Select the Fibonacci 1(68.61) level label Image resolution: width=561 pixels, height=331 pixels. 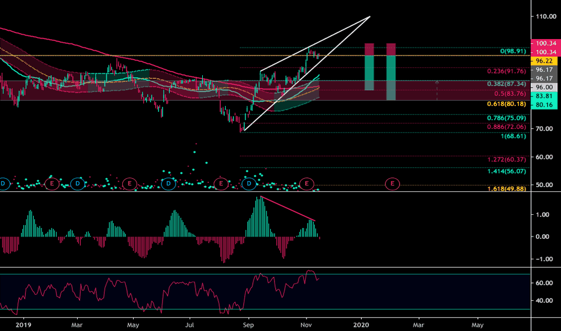[x=513, y=136]
